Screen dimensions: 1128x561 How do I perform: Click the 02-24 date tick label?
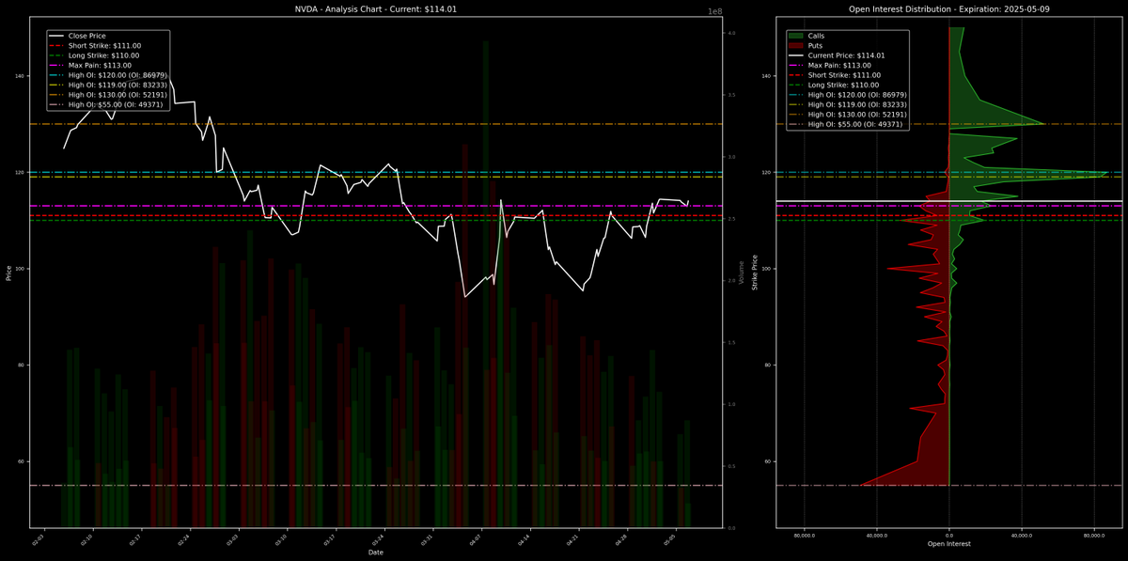click(x=184, y=540)
